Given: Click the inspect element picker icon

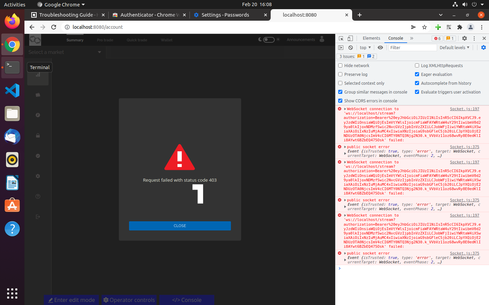Looking at the screenshot, I should pyautogui.click(x=341, y=38).
